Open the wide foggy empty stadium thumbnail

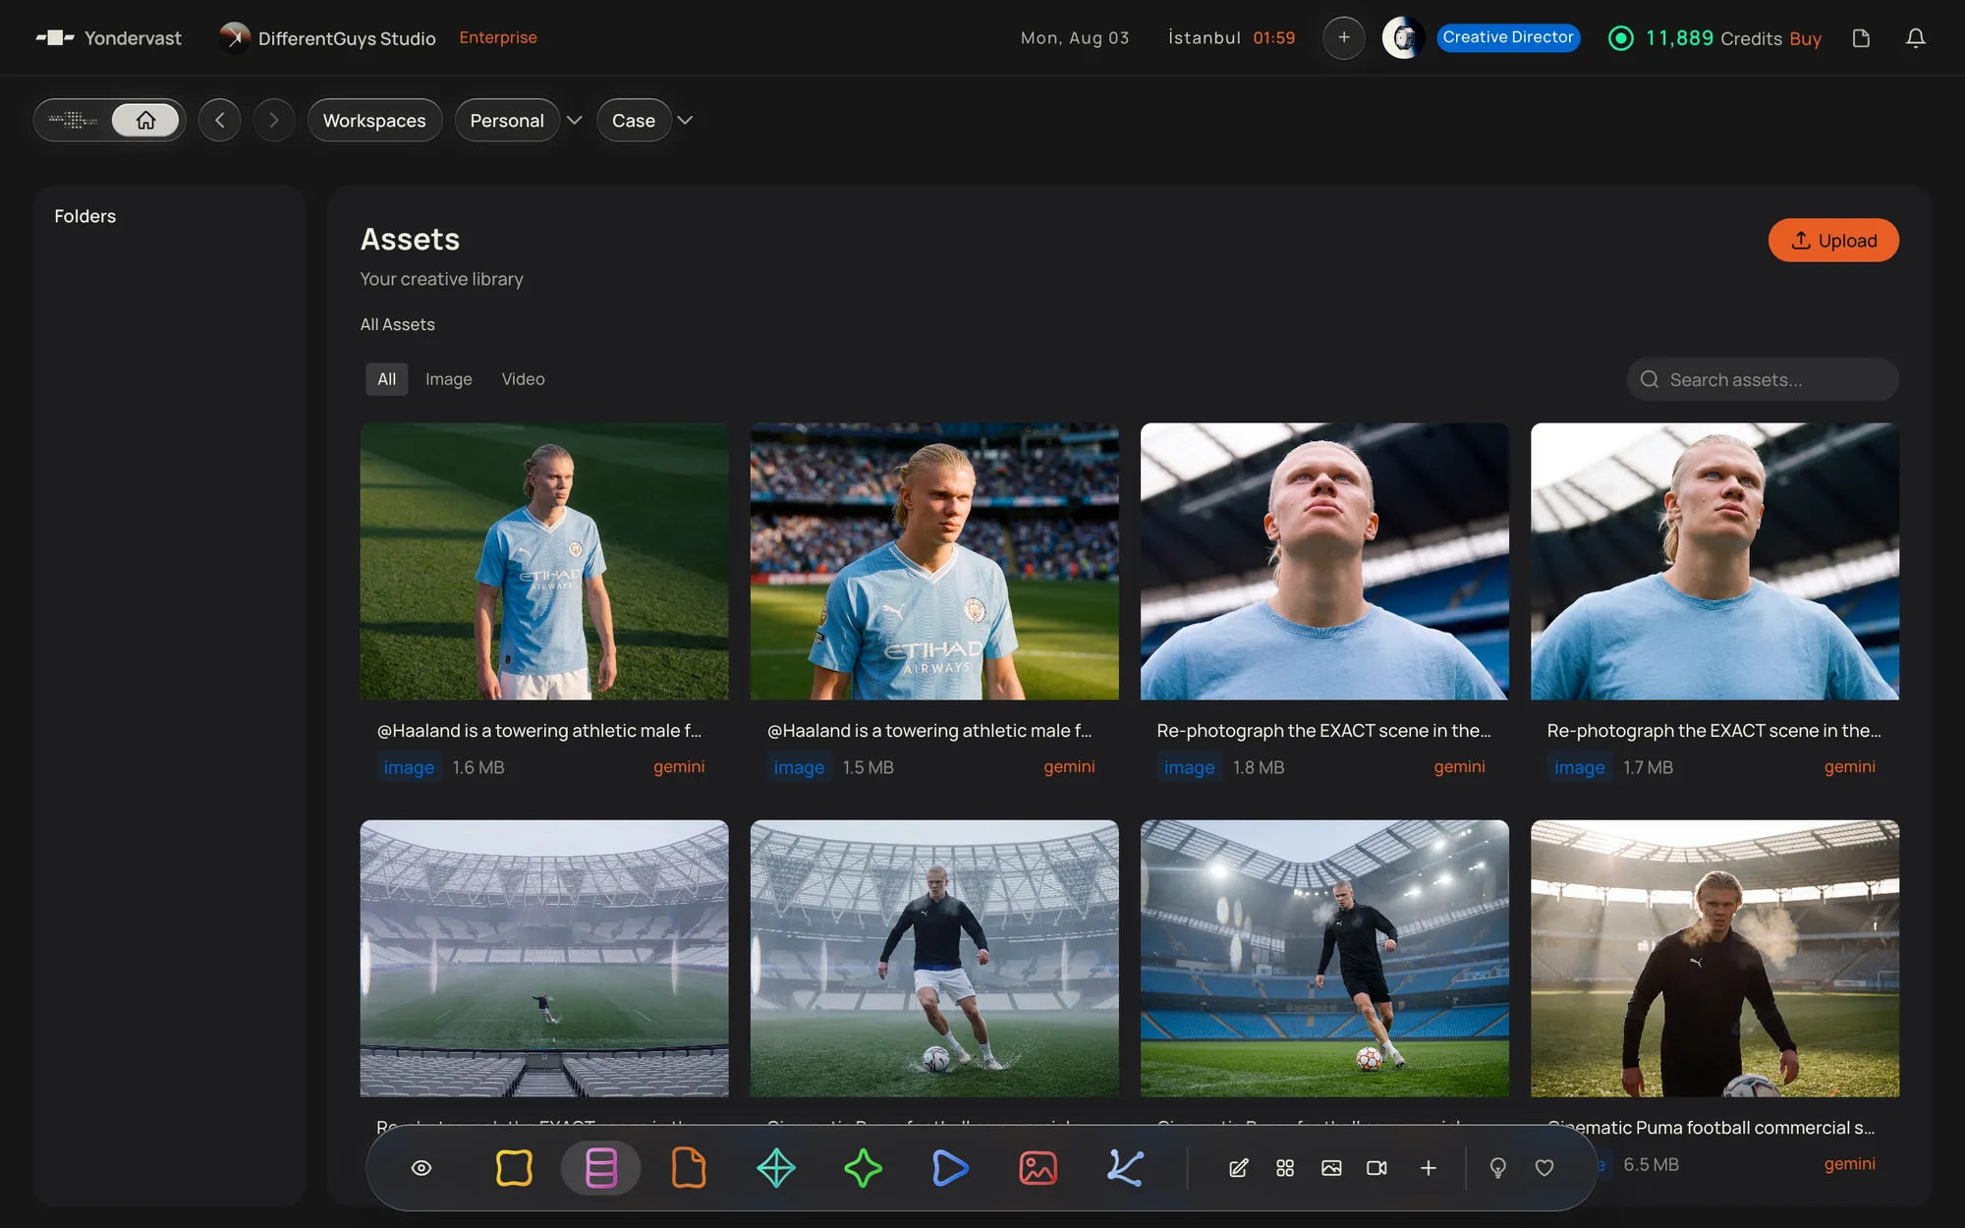pyautogui.click(x=544, y=958)
